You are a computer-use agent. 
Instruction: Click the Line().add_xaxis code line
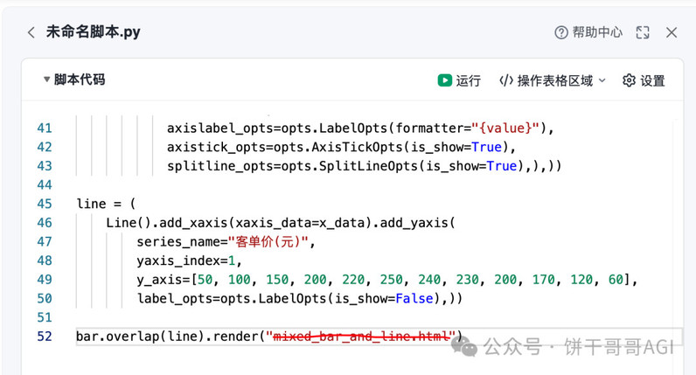(x=281, y=223)
